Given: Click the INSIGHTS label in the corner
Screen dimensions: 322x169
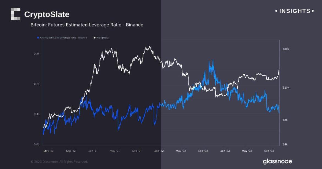Looking at the screenshot, I should (294, 11).
